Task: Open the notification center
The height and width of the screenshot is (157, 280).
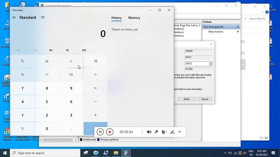Action: coord(273,153)
